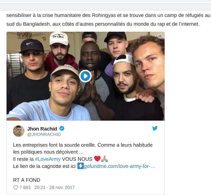Click the praying hands emoji
This screenshot has width=211, height=195.
tap(104, 159)
